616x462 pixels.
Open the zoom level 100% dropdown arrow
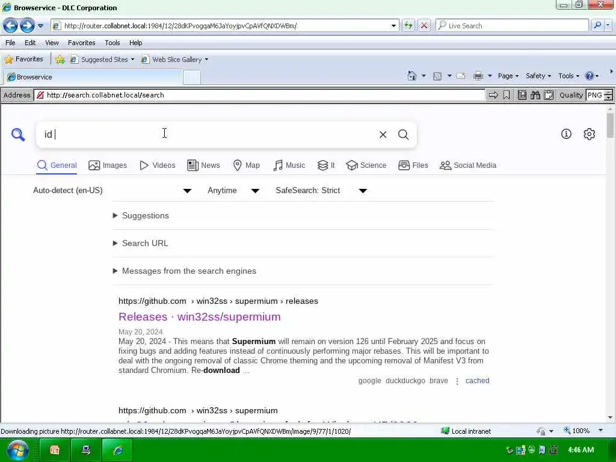point(600,431)
